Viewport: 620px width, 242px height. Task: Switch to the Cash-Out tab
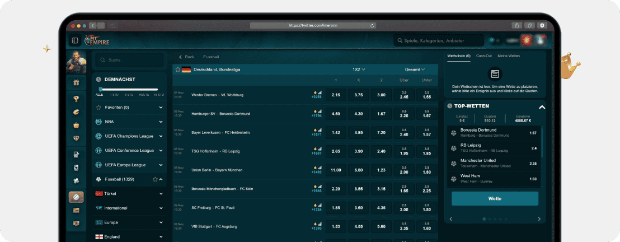click(x=484, y=56)
